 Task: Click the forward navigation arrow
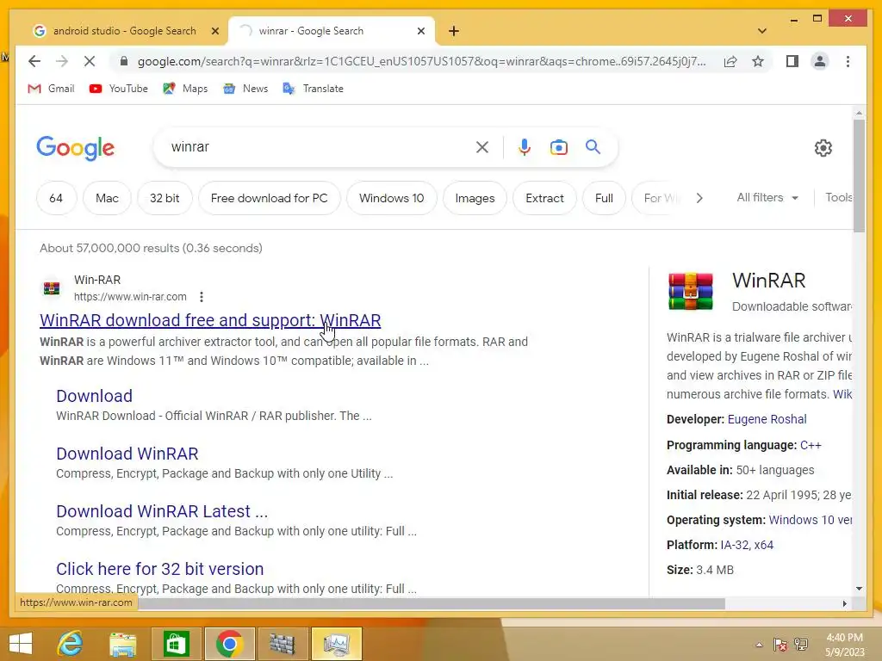[62, 61]
